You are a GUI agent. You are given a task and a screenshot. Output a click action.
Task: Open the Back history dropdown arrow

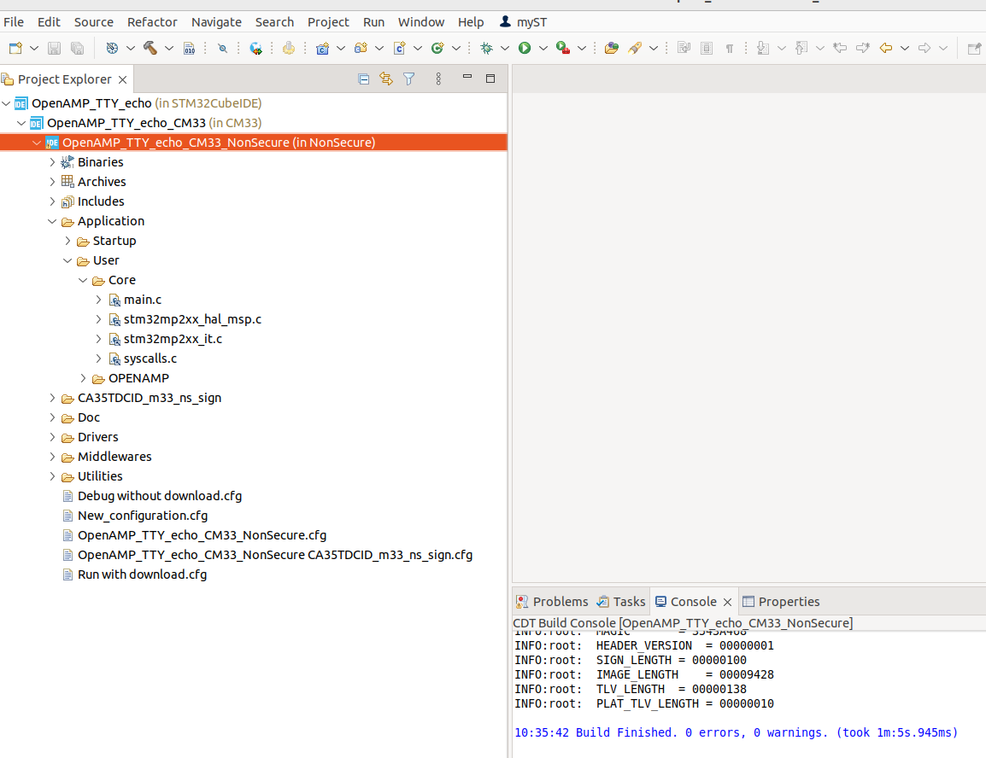click(904, 48)
